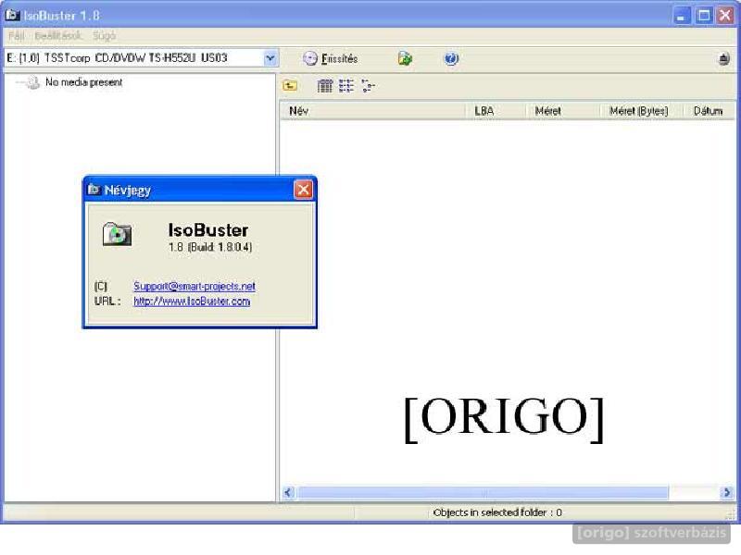Screen dimensions: 741x555
Task: Open the Fájl menu
Action: coord(16,35)
